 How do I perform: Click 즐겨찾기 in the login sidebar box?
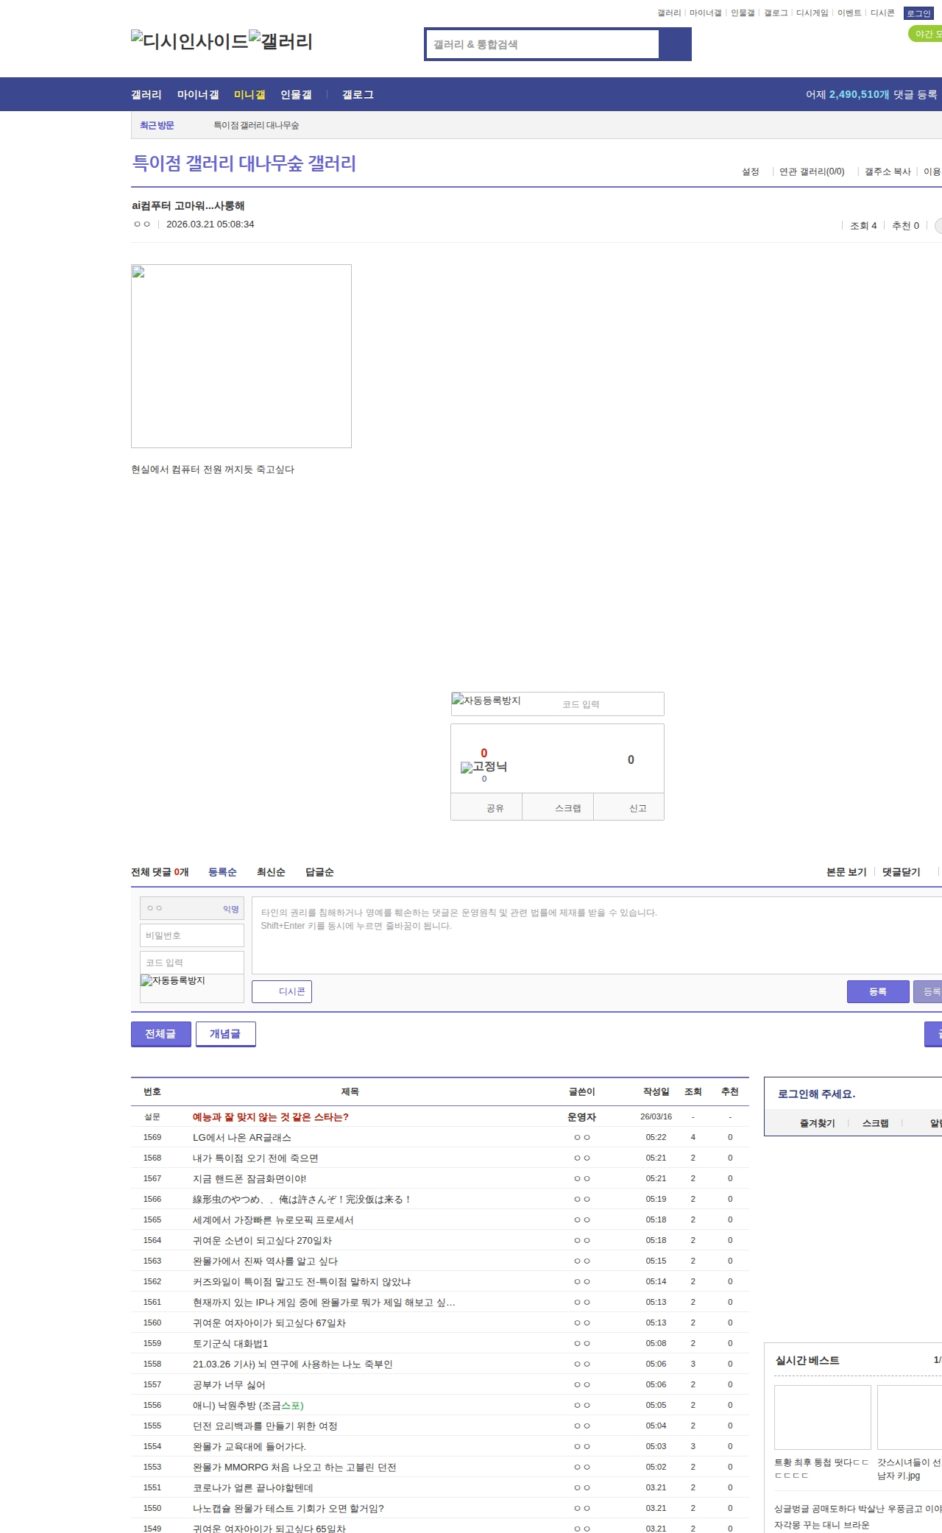[x=818, y=1123]
